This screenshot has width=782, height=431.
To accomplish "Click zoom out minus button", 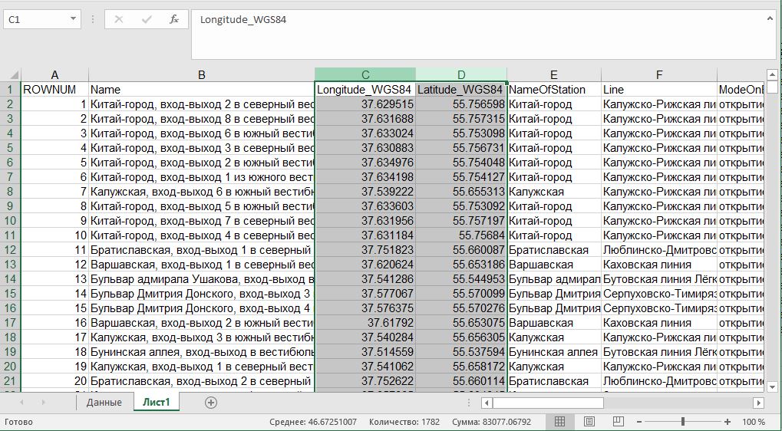I will point(639,422).
